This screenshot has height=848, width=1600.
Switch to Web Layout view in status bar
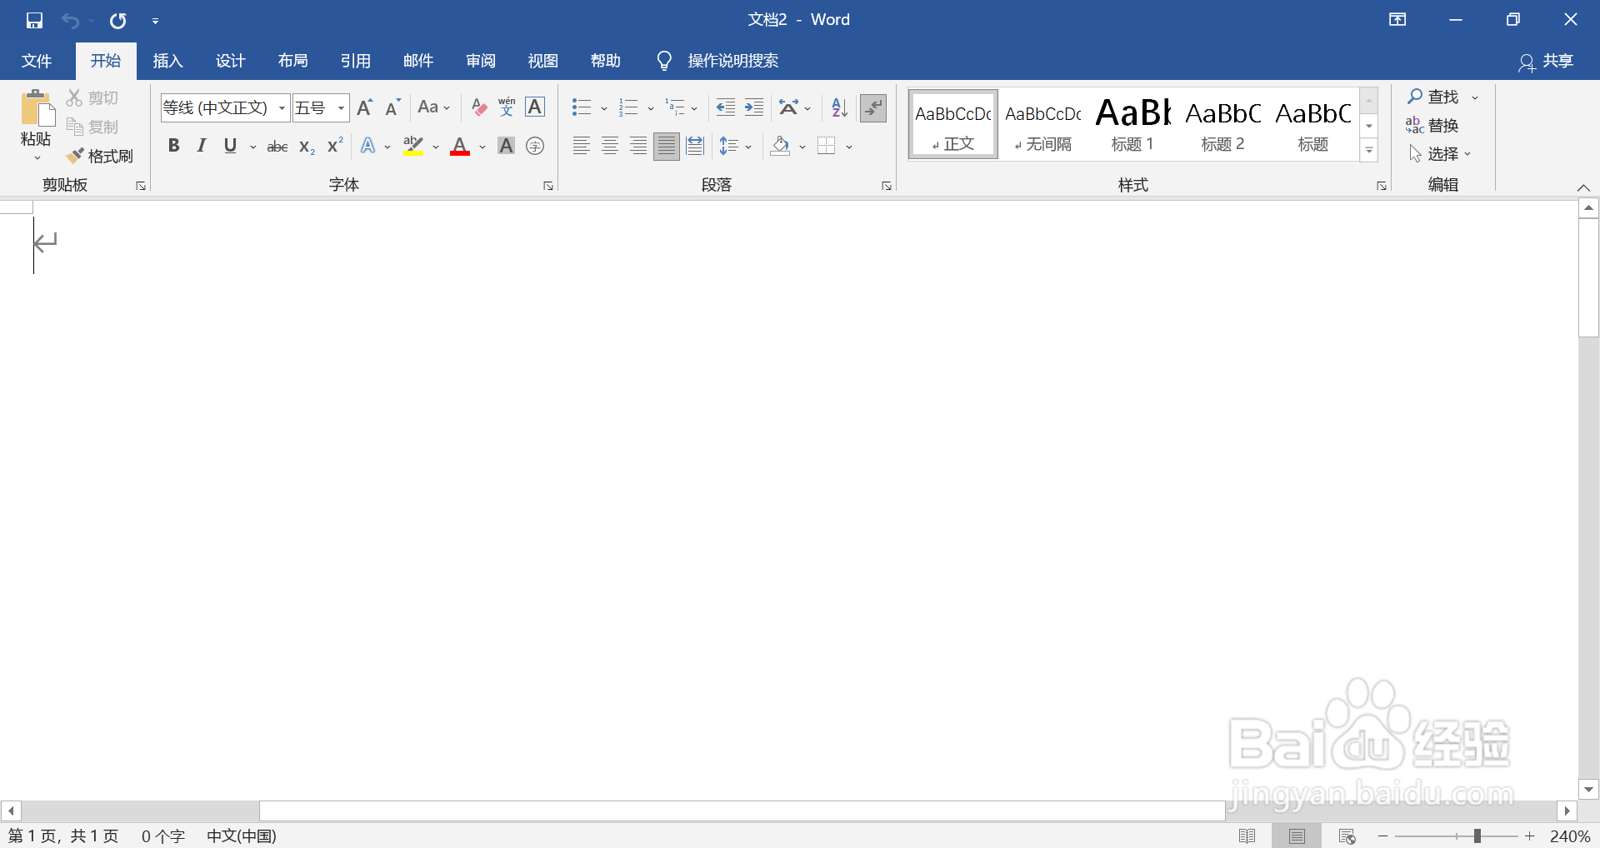point(1347,836)
